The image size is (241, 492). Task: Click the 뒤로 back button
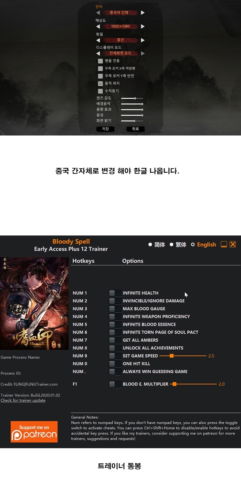(135, 129)
